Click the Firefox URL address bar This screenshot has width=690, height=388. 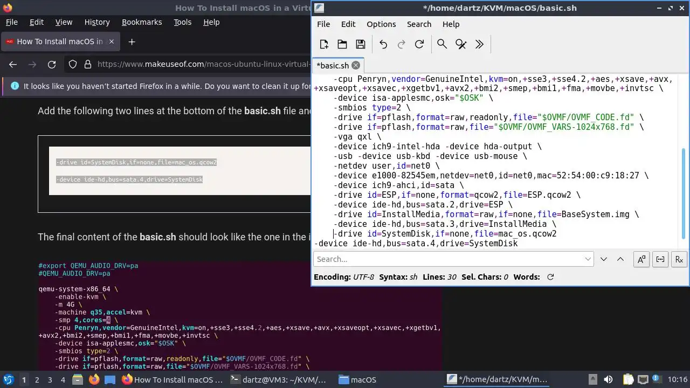click(x=204, y=65)
